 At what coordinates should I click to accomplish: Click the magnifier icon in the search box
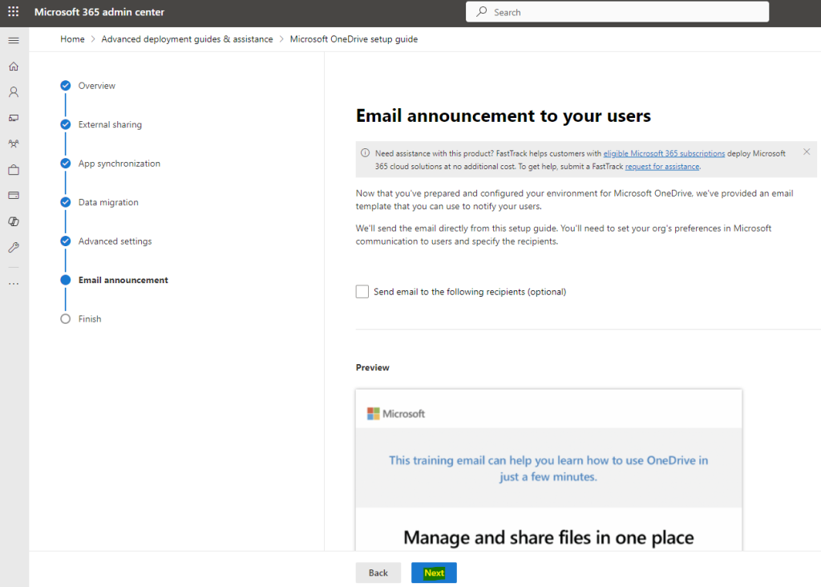[x=482, y=11]
